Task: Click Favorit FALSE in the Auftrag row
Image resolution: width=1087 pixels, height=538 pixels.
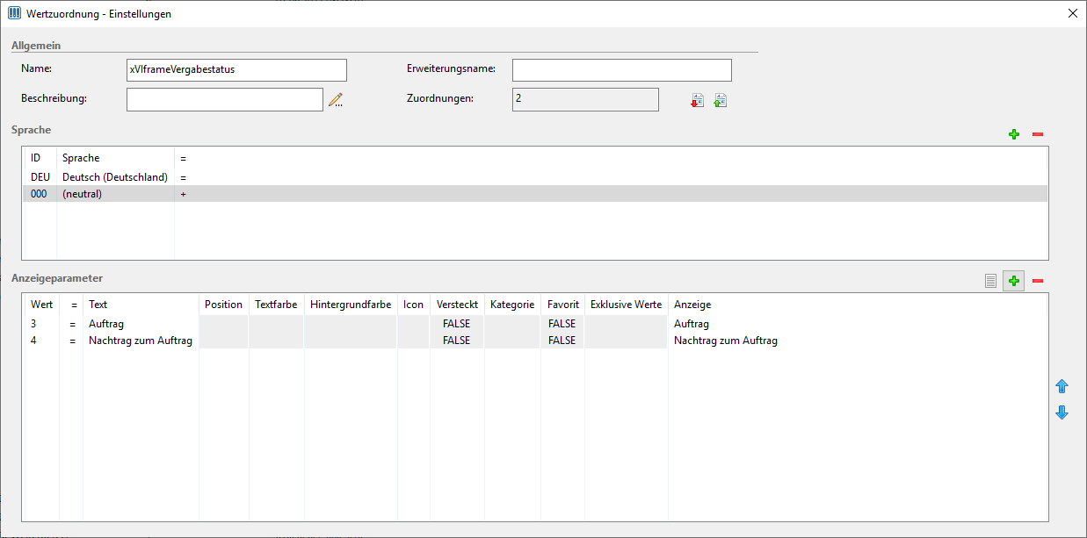Action: point(562,324)
